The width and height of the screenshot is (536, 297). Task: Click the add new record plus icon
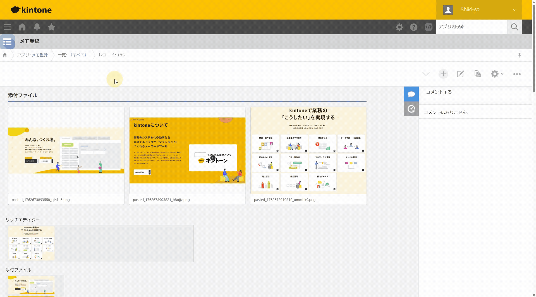(443, 74)
